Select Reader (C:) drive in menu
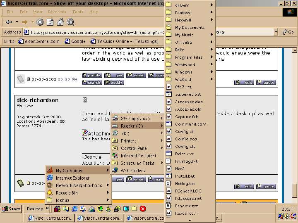 (132, 126)
